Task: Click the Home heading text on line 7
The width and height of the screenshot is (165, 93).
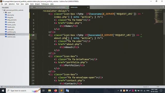Action: (68, 26)
